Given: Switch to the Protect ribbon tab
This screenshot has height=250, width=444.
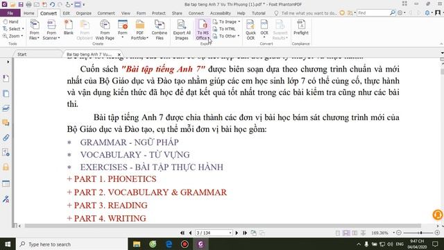Looking at the screenshot, I should (159, 13).
